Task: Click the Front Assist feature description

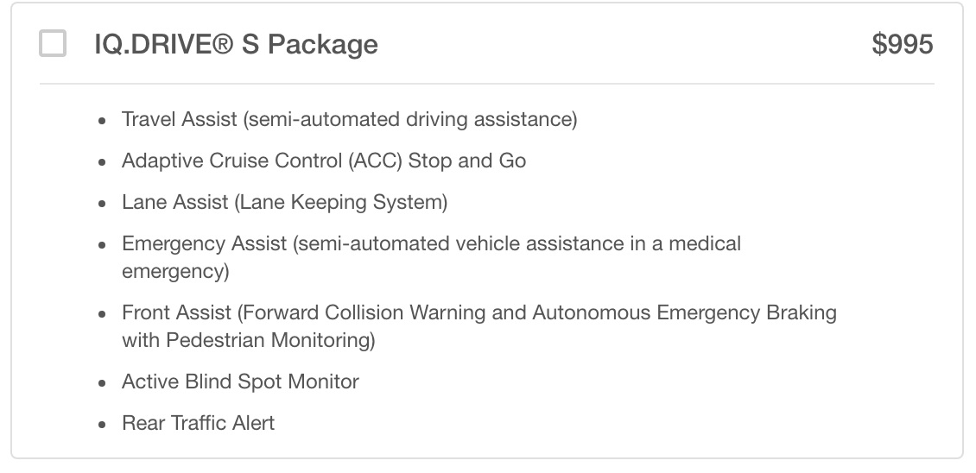Action: [478, 312]
